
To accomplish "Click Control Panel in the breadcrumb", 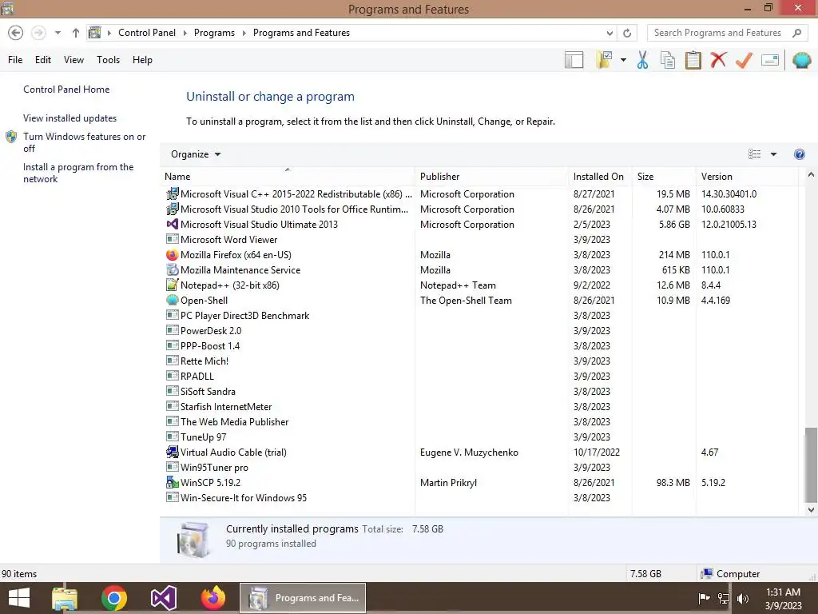I will pos(147,33).
